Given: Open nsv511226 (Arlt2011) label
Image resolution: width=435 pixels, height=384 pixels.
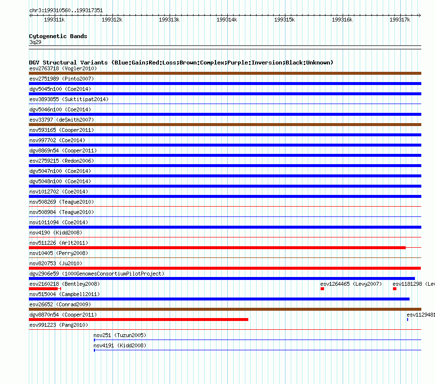Looking at the screenshot, I should 59,243.
